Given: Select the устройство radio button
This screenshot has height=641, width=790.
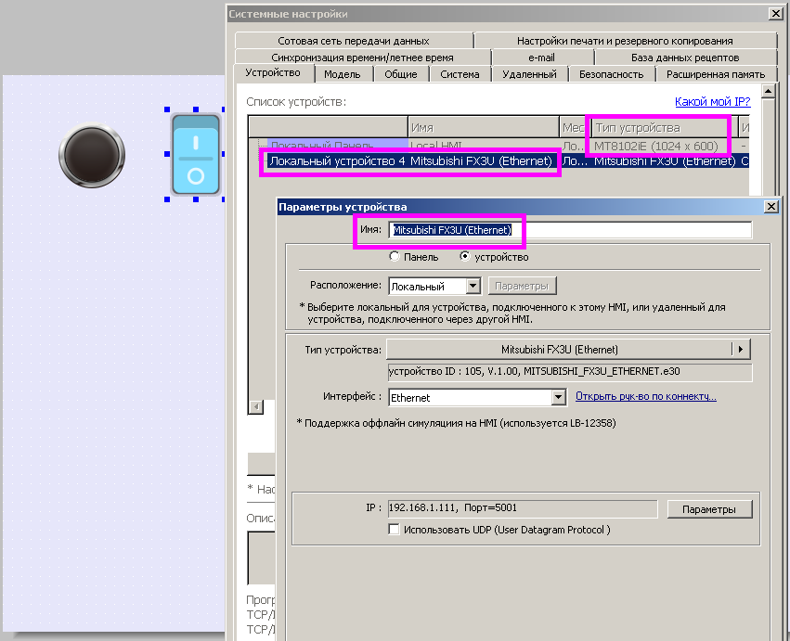Looking at the screenshot, I should pos(464,257).
